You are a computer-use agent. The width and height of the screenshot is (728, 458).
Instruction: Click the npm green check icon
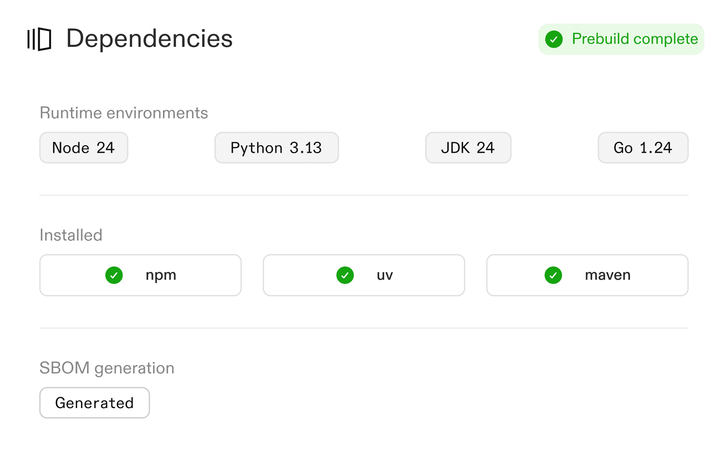[x=114, y=275]
